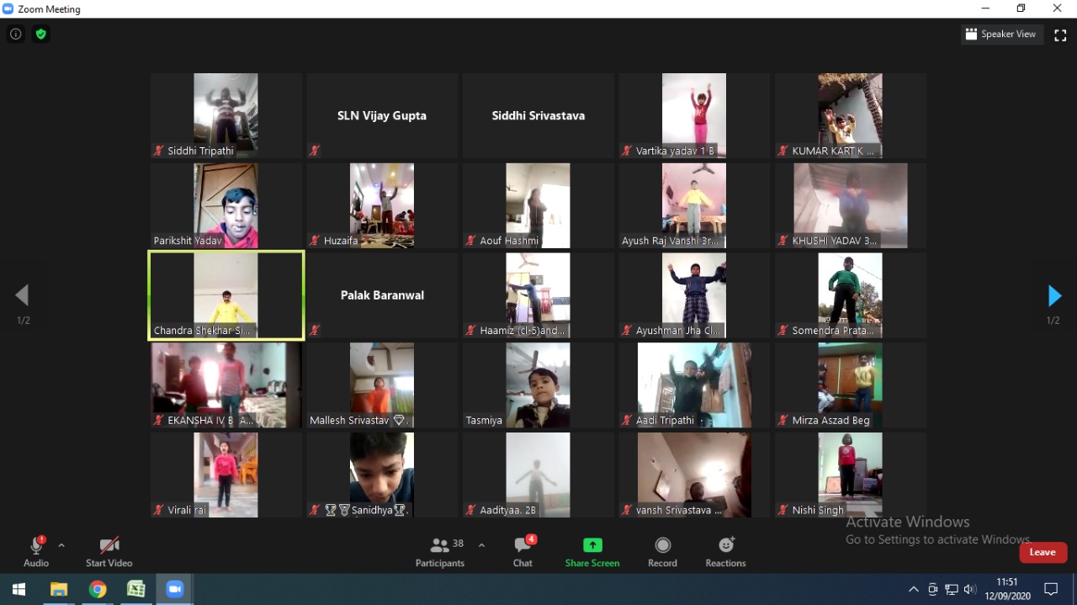Select EKANSHA IV B video tile
This screenshot has height=605, width=1077.
(226, 385)
